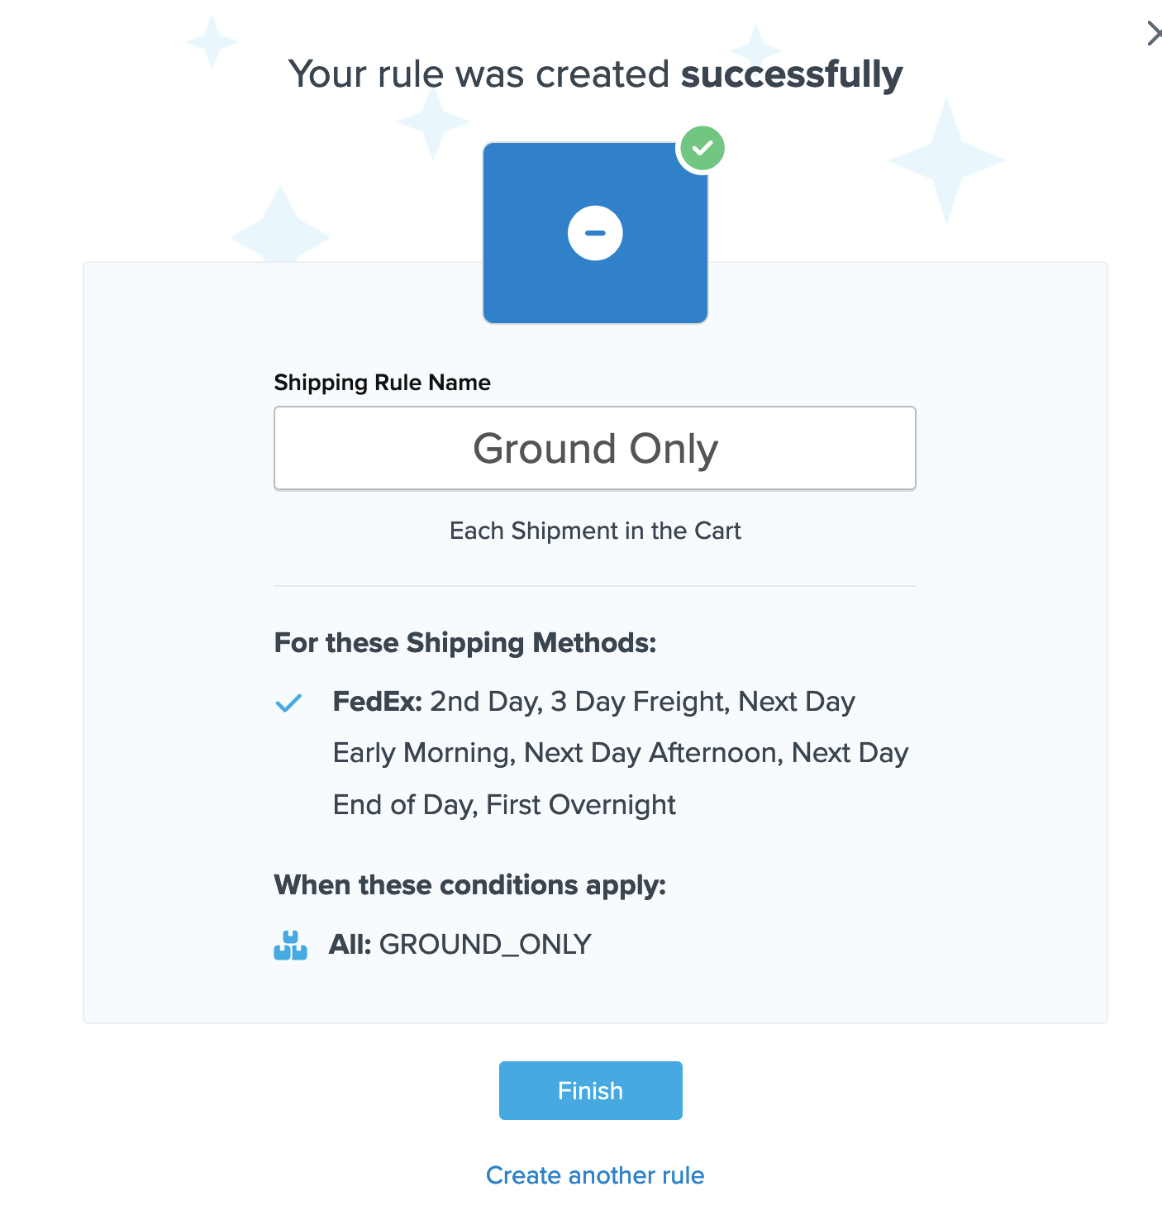
Task: Click the green success checkmark badge
Action: tap(702, 149)
